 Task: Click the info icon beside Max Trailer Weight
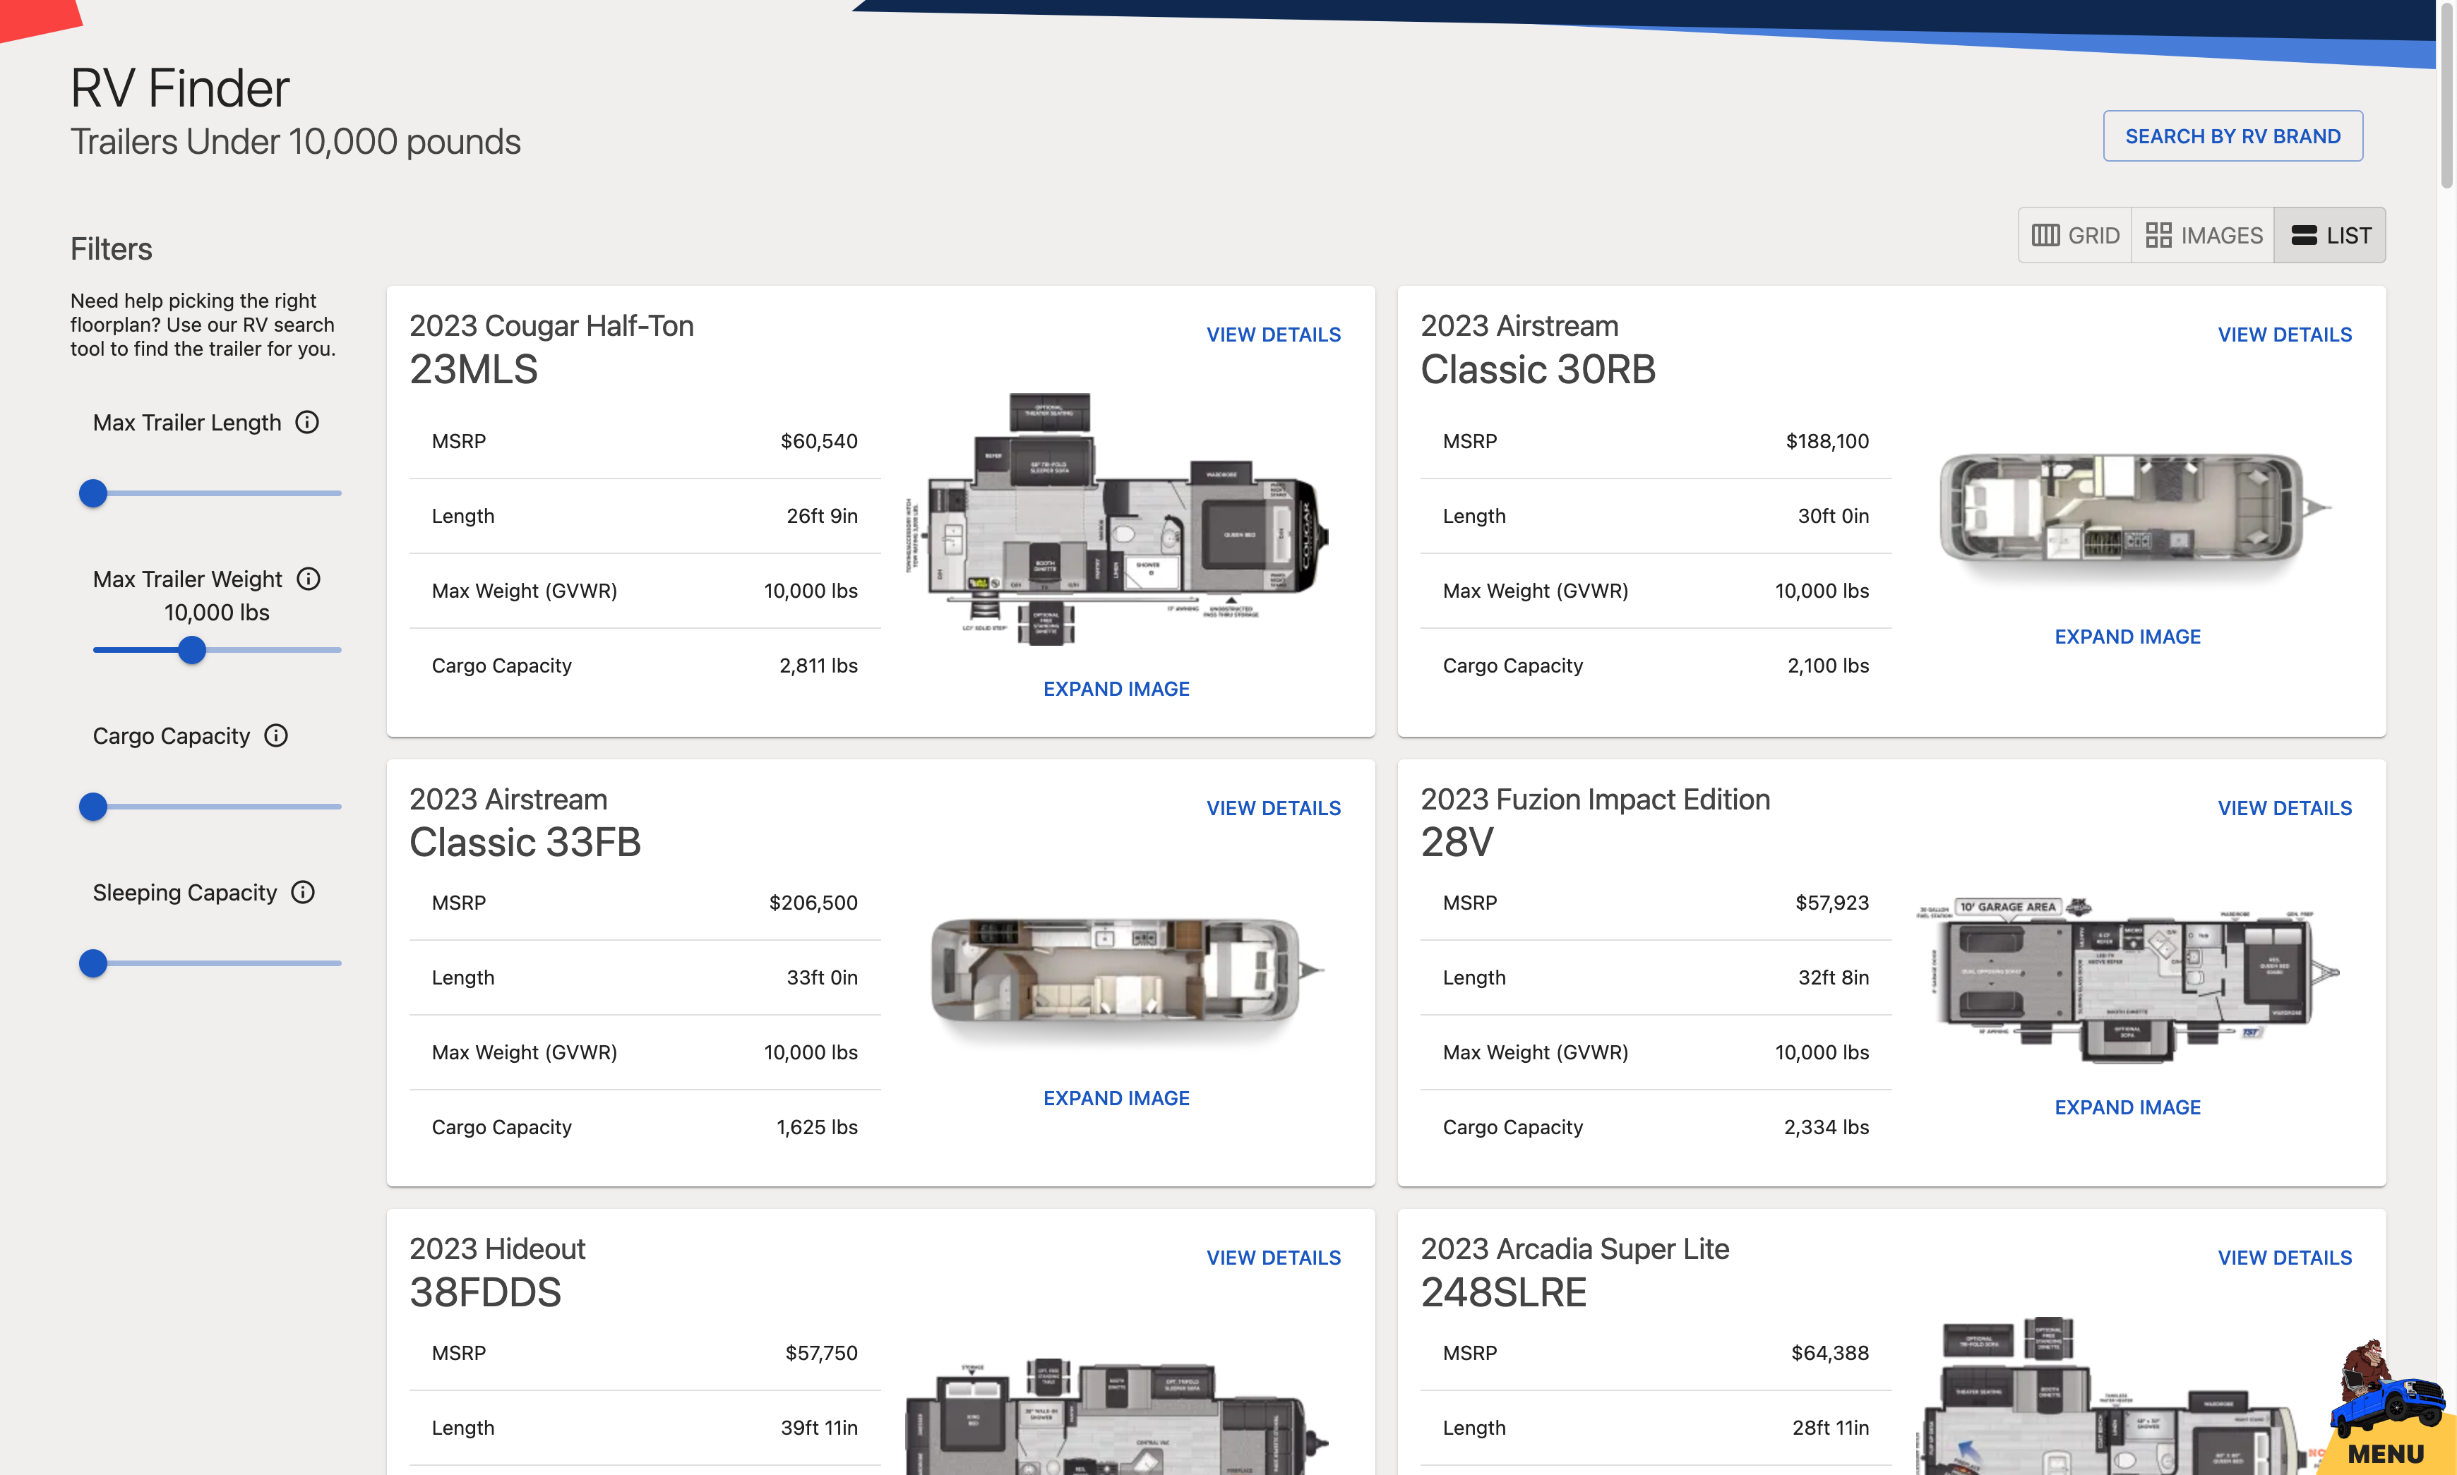[x=309, y=579]
